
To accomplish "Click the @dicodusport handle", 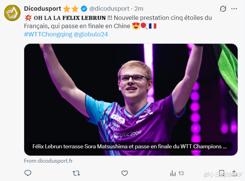I will pyautogui.click(x=109, y=9).
